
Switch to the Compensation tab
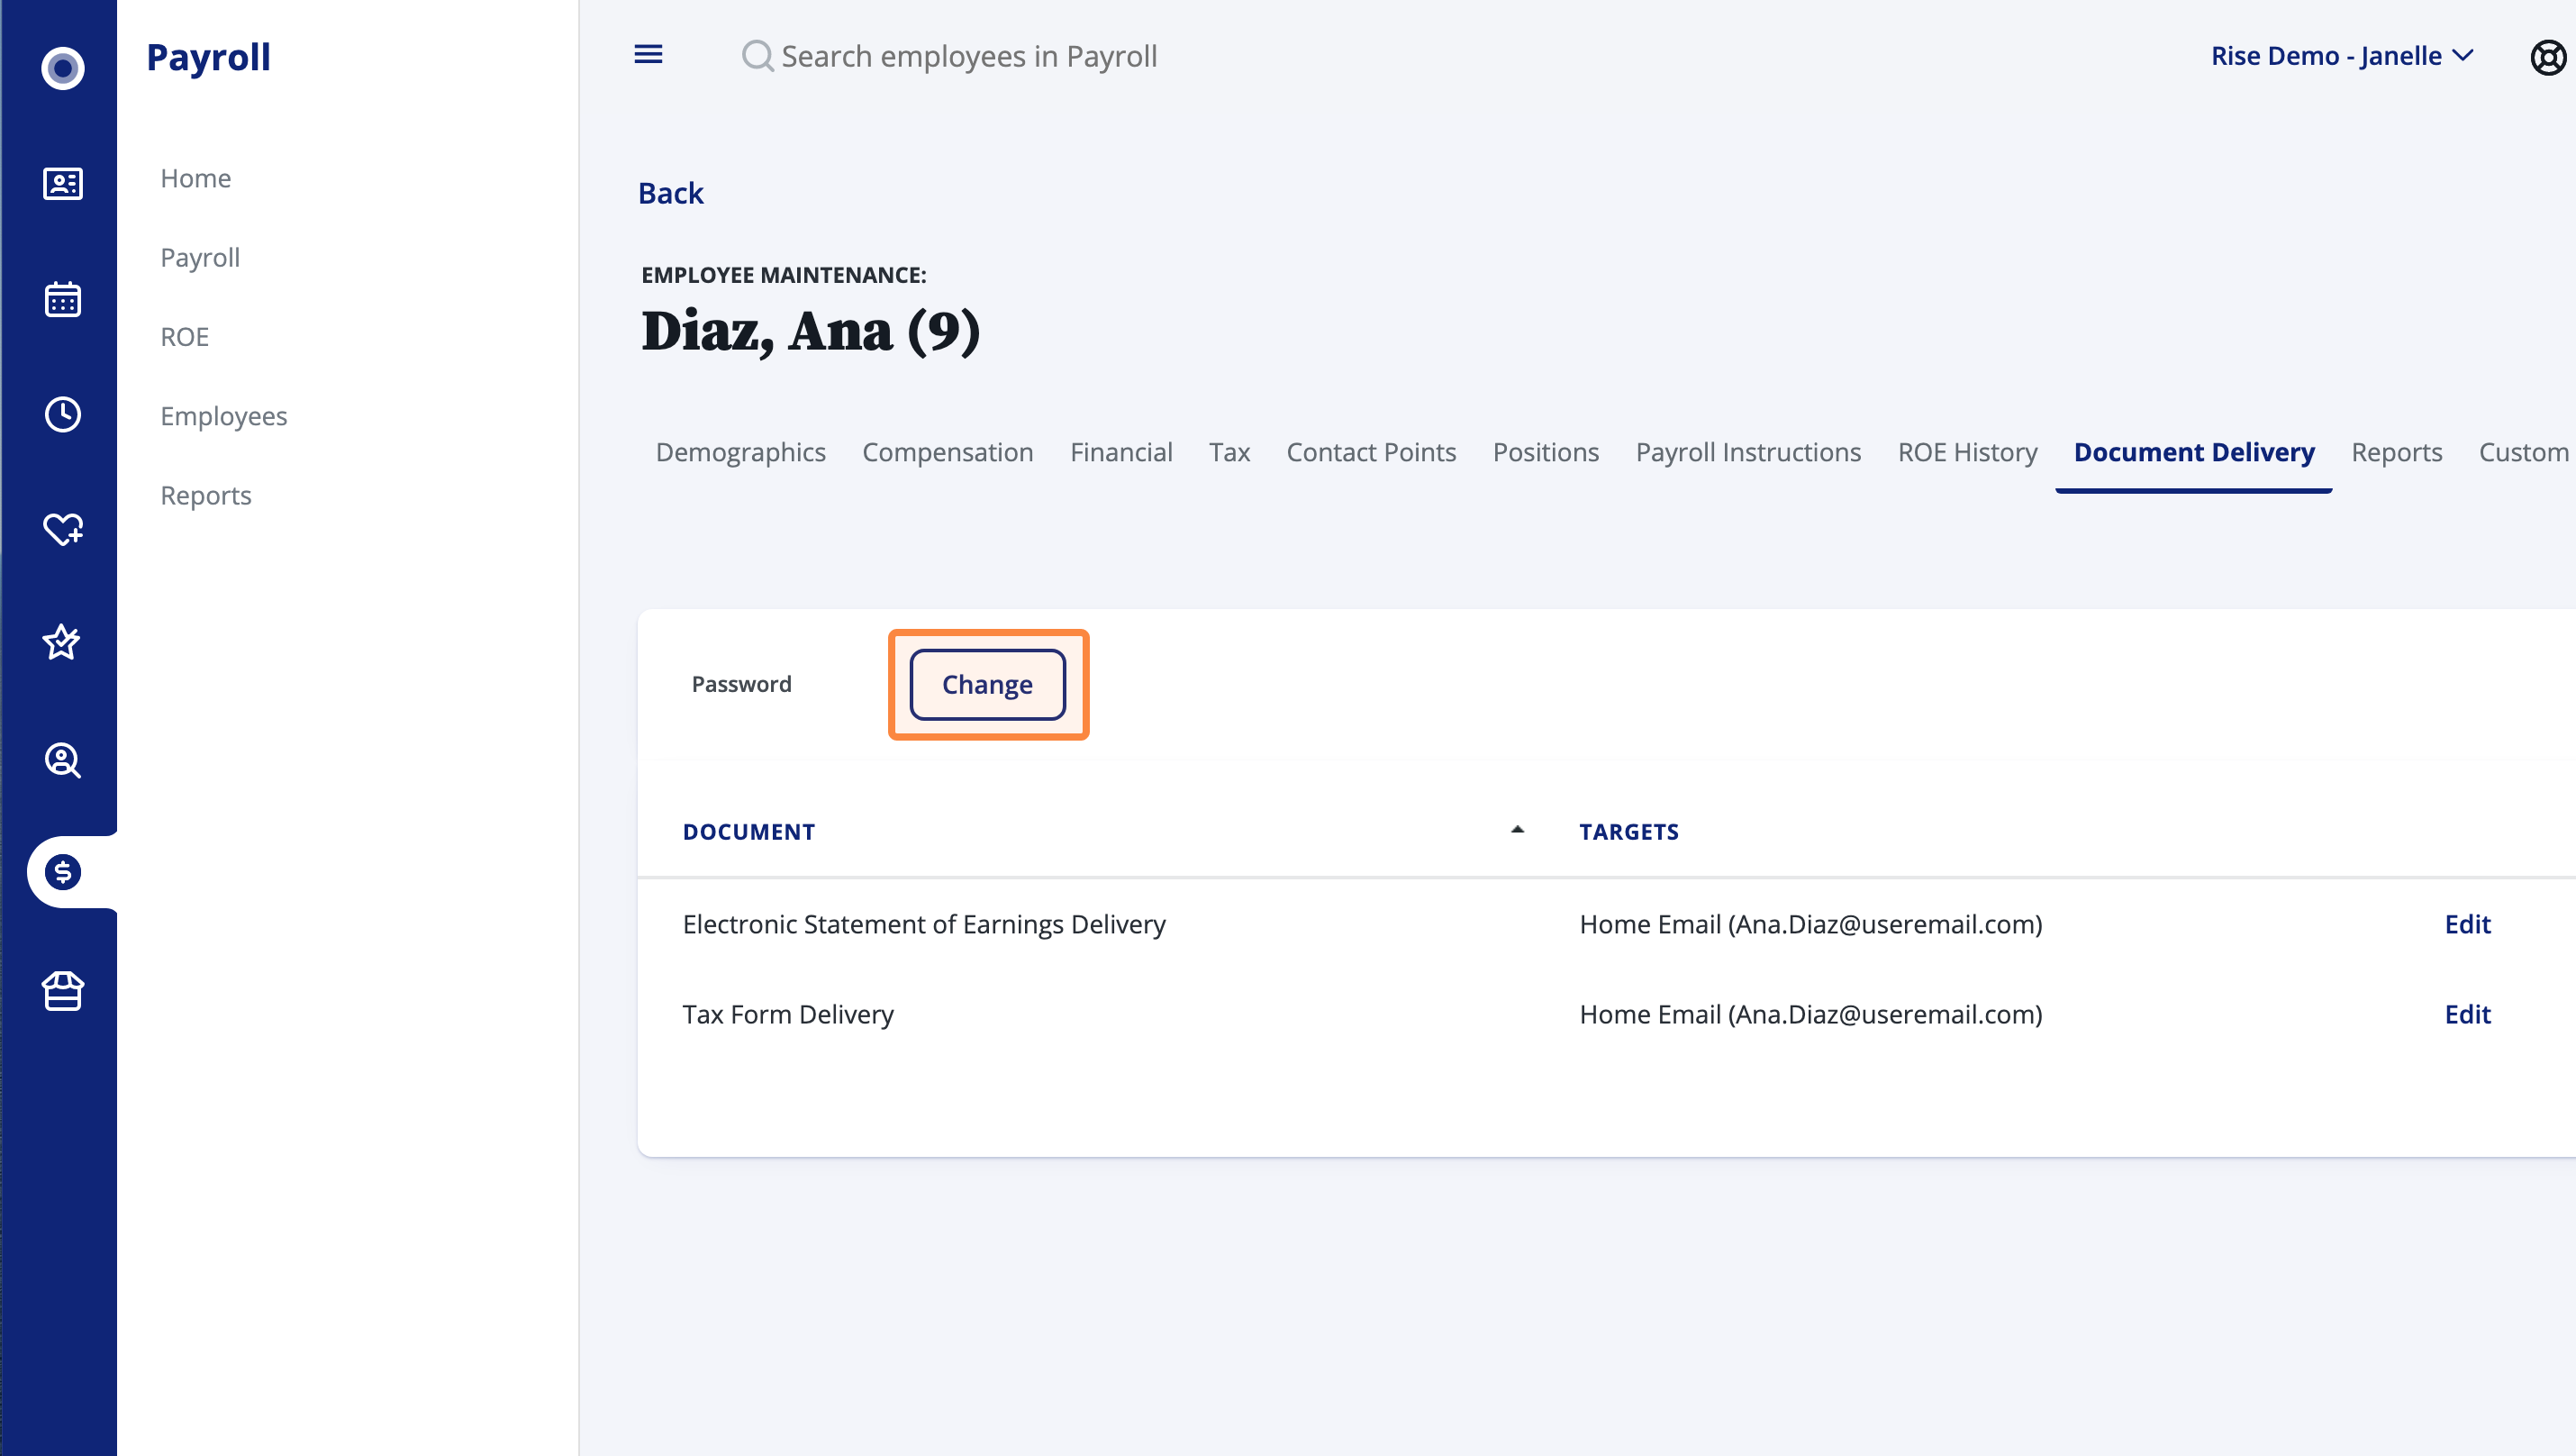(947, 452)
